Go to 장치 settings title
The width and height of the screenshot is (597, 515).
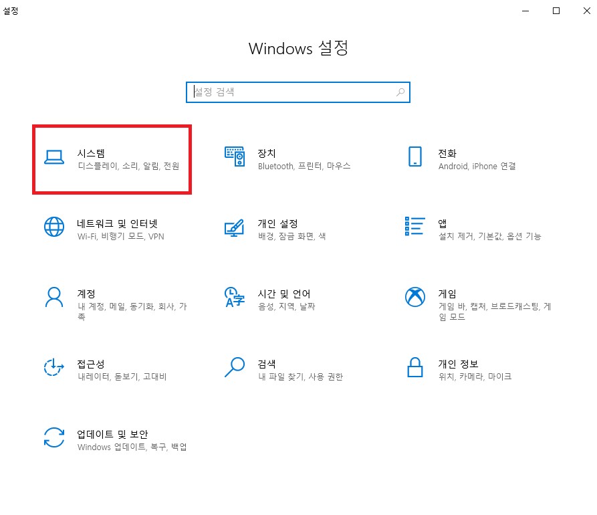[x=267, y=153]
